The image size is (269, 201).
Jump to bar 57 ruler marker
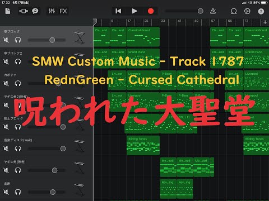[x=213, y=21]
